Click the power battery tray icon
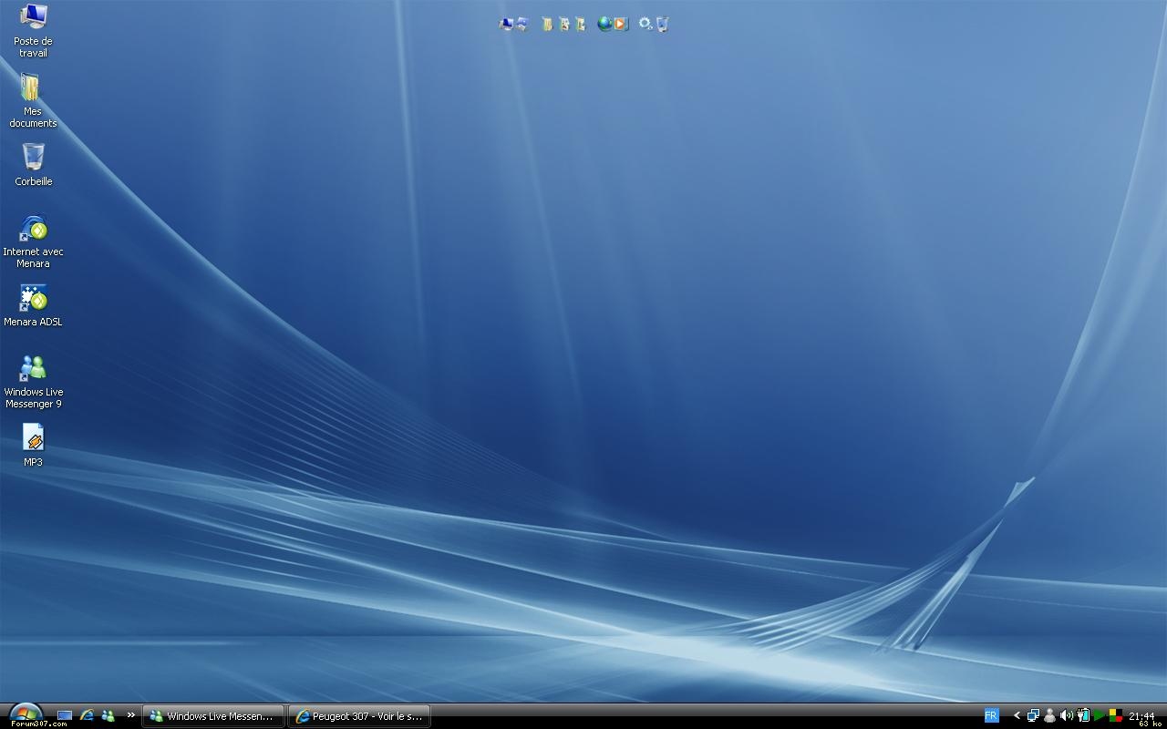Image resolution: width=1167 pixels, height=729 pixels. click(1083, 715)
